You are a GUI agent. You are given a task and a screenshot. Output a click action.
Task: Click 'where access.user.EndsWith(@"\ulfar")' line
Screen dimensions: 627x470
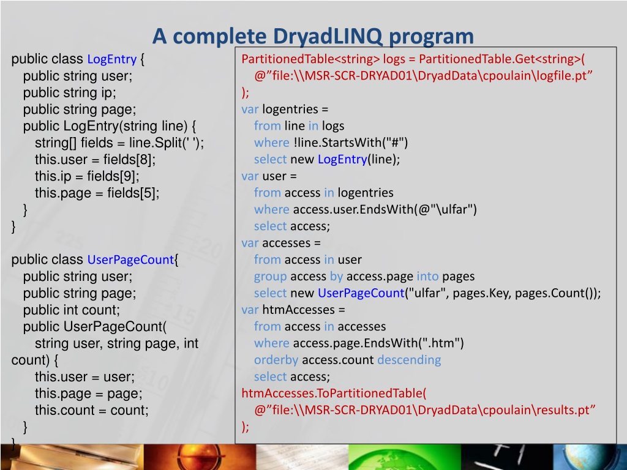click(366, 209)
